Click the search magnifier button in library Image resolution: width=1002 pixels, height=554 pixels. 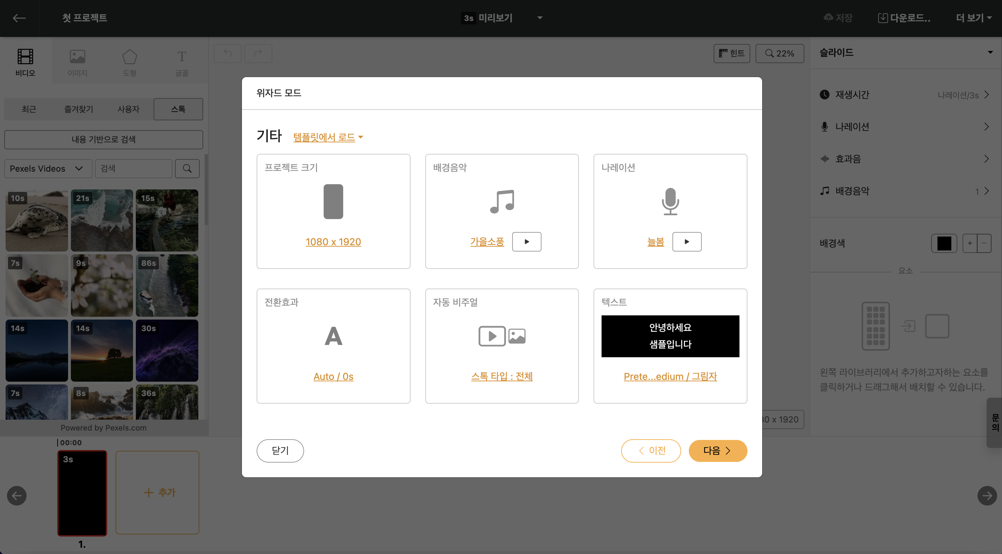click(187, 169)
